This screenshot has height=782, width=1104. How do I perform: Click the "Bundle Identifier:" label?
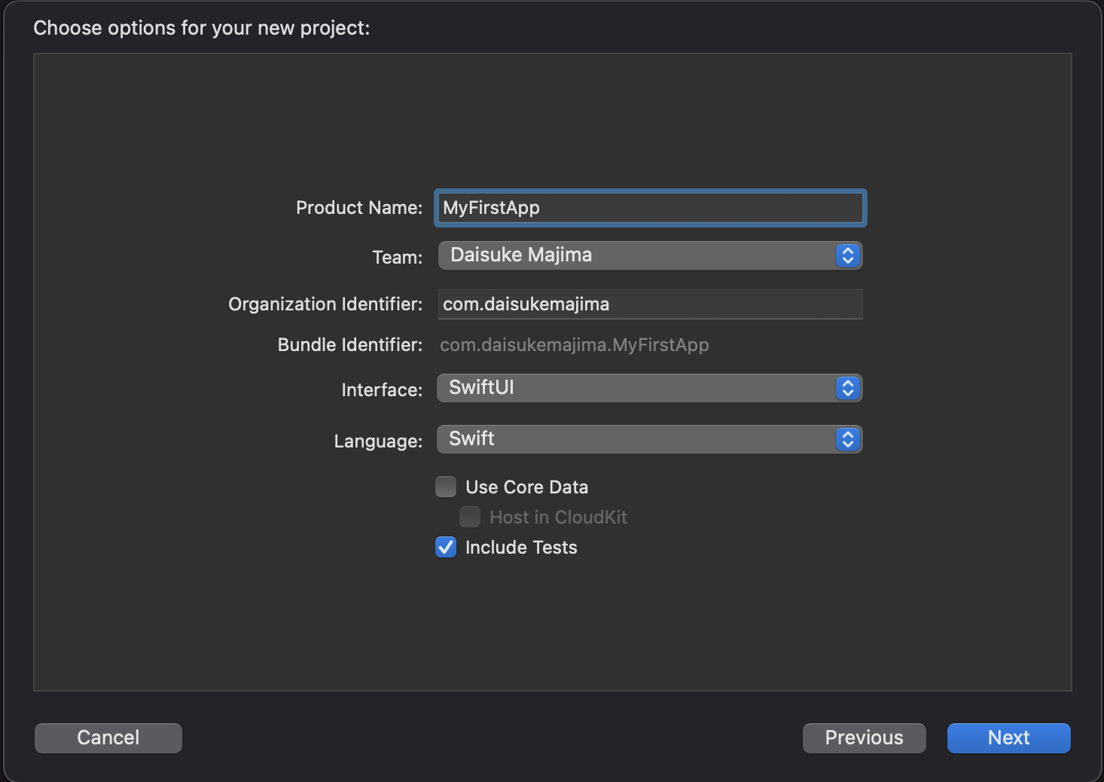[350, 345]
